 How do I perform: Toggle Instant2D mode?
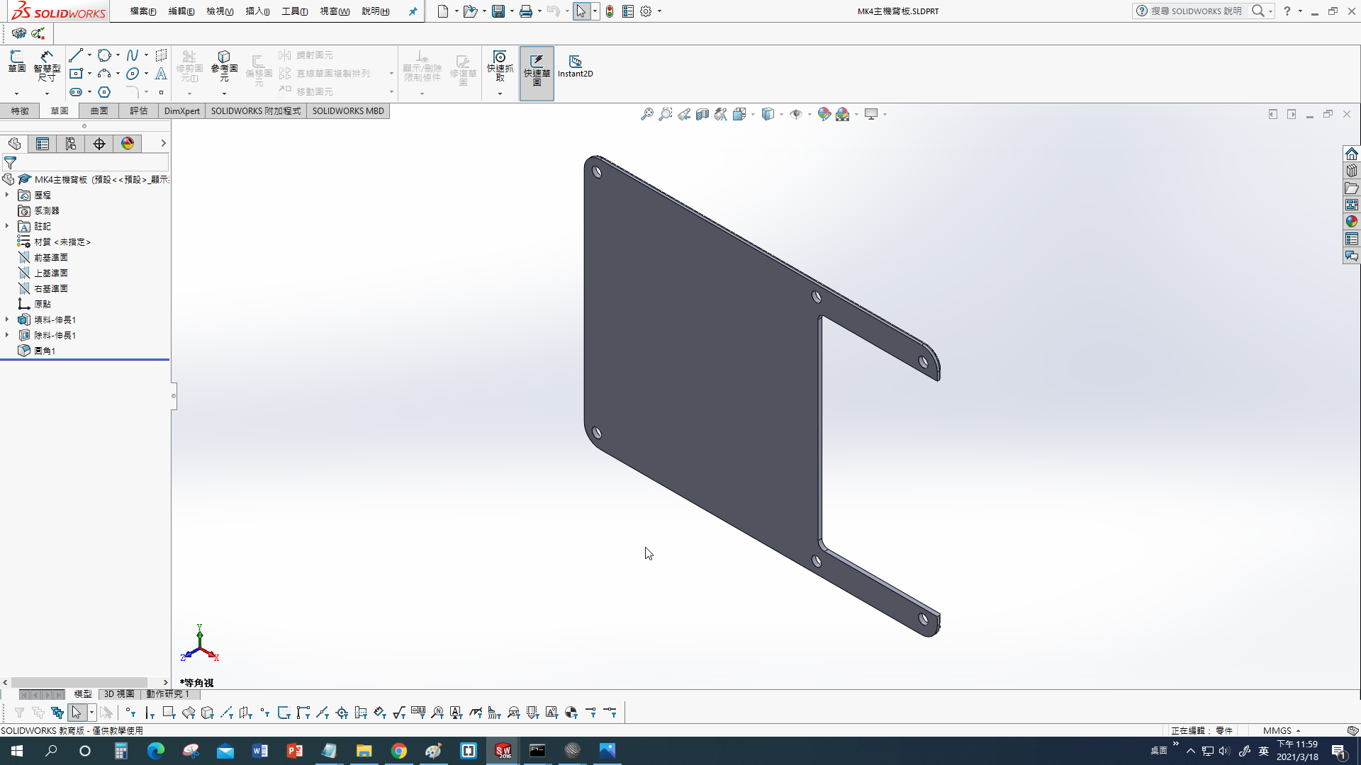point(575,66)
